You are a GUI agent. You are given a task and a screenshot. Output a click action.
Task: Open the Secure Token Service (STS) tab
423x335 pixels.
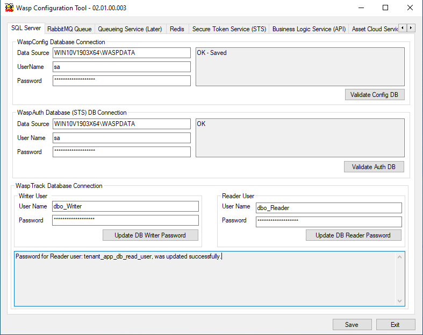pos(229,29)
